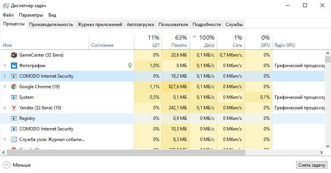Click the Registry process icon

(14, 118)
